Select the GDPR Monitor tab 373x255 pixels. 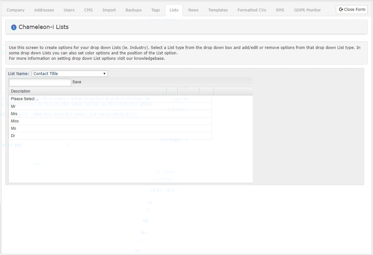(307, 10)
